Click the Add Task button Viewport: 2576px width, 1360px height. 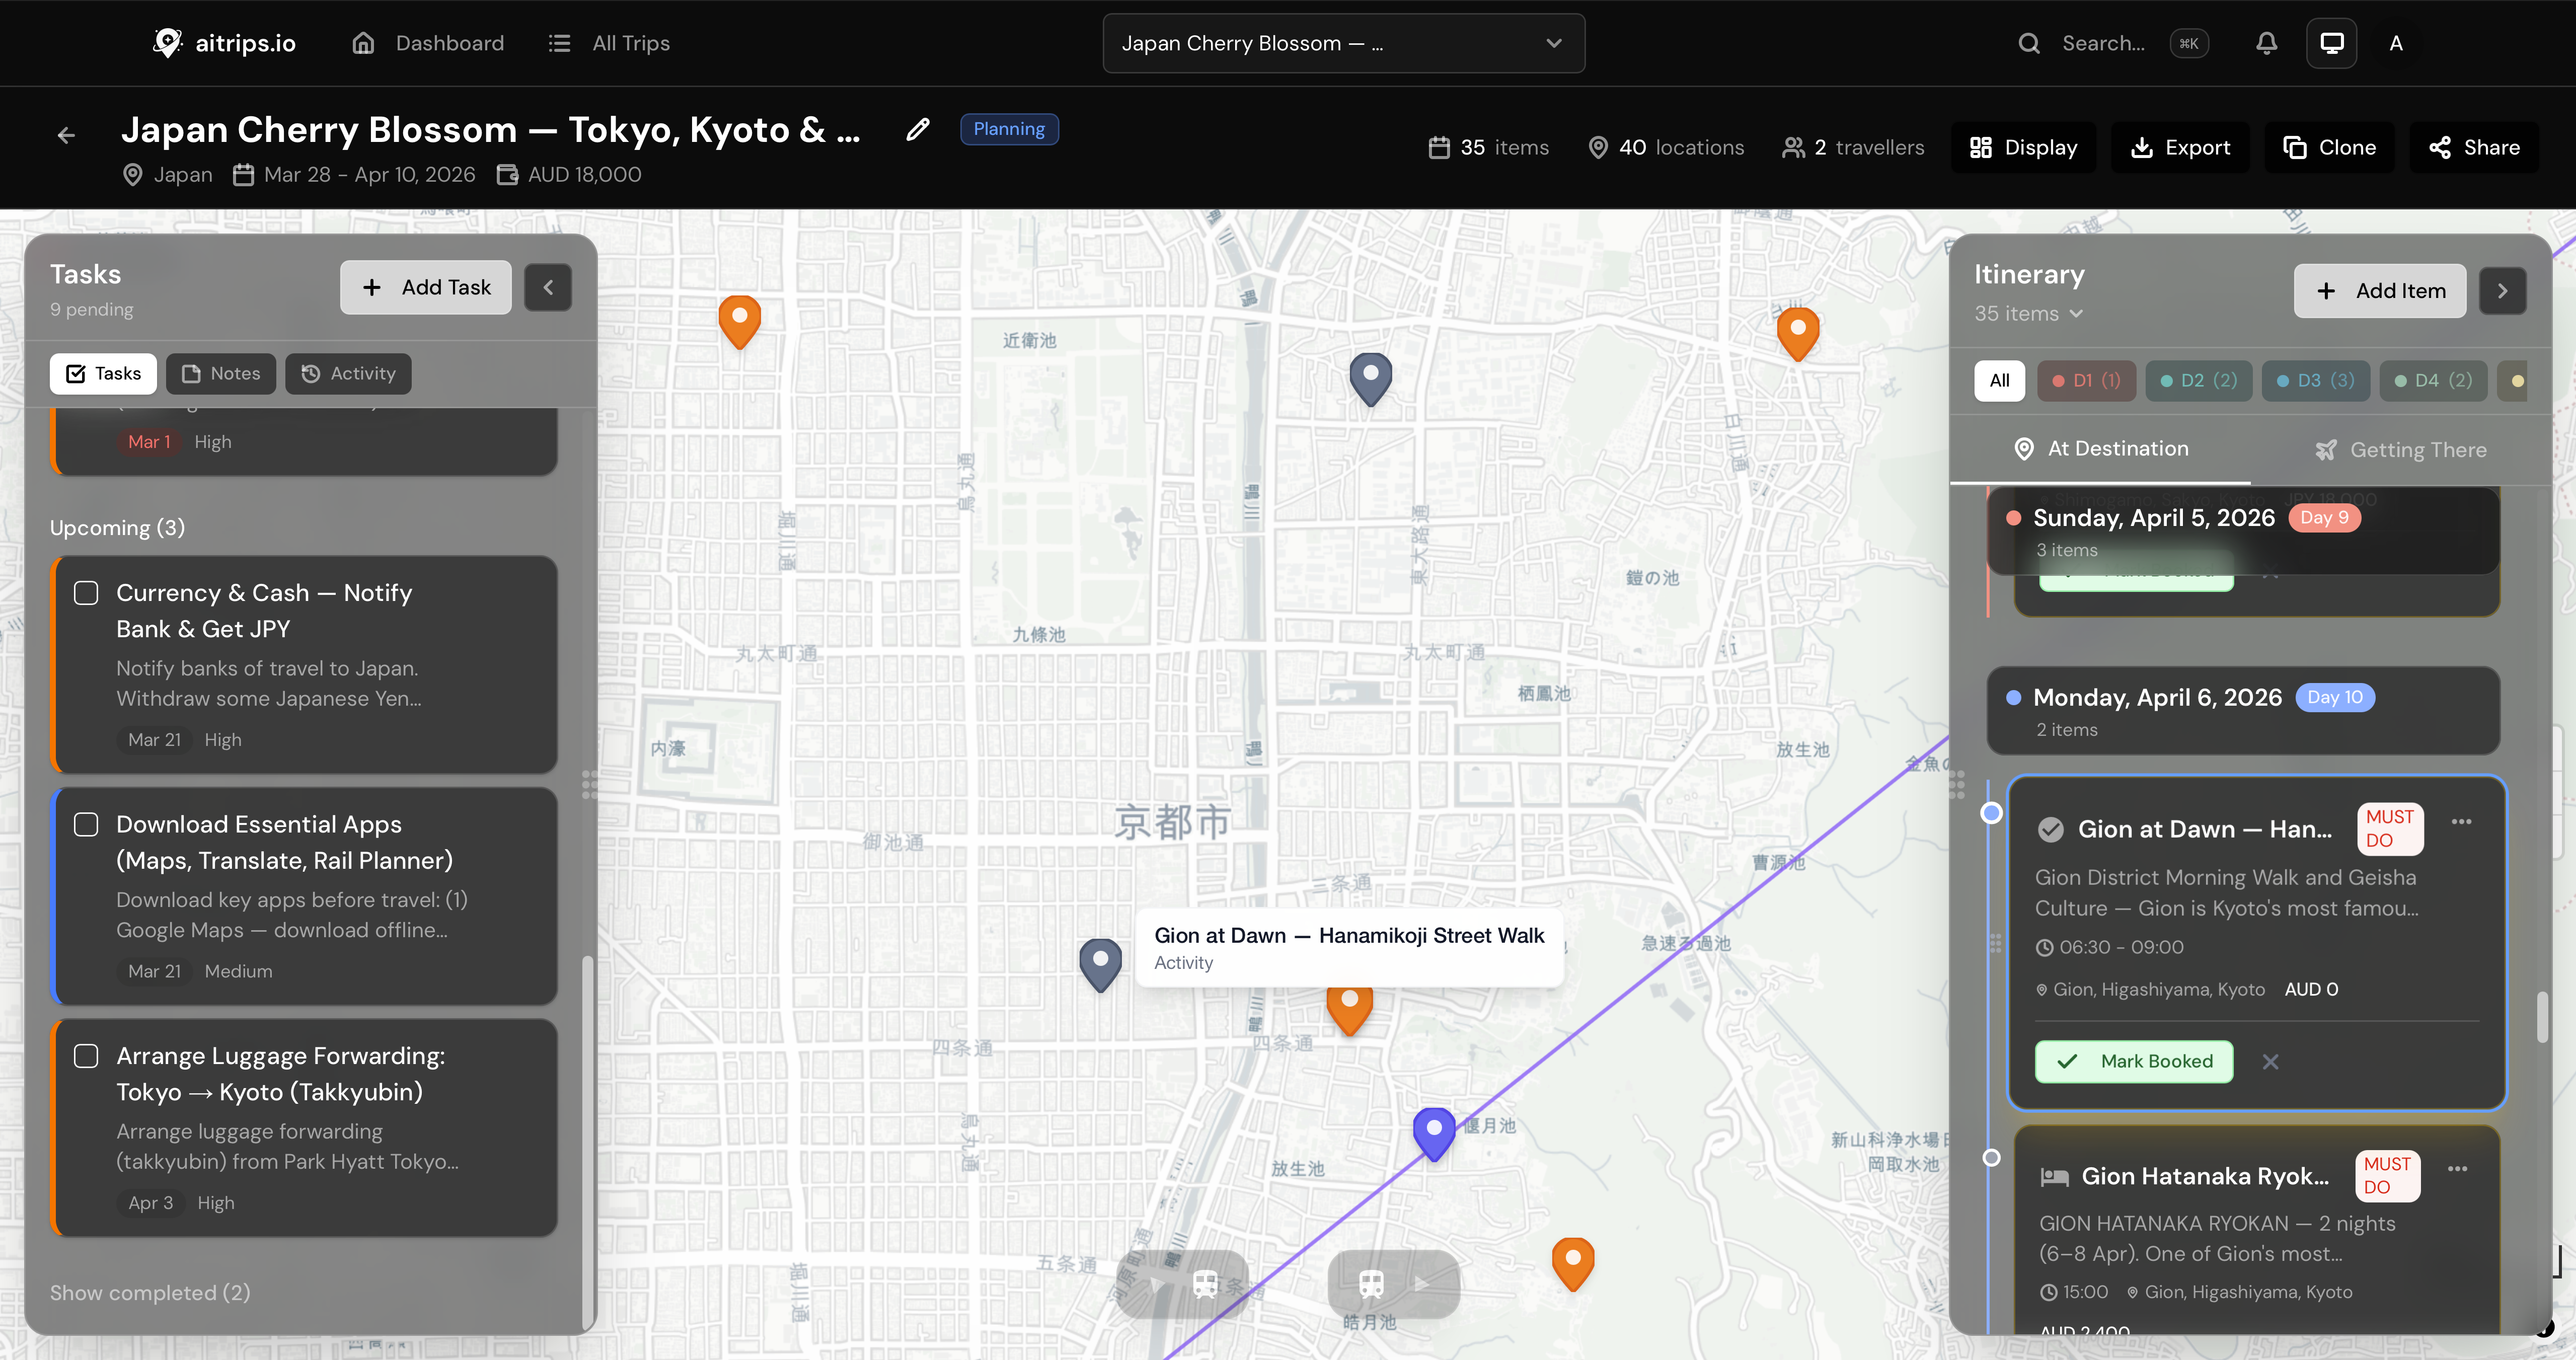[426, 288]
